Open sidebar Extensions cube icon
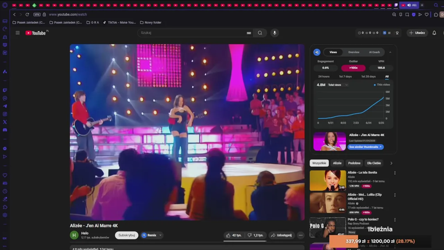 (5, 207)
